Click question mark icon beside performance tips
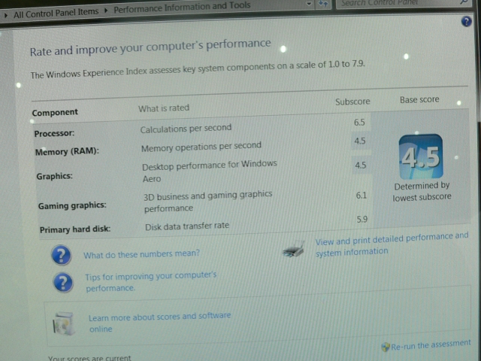 click(63, 282)
